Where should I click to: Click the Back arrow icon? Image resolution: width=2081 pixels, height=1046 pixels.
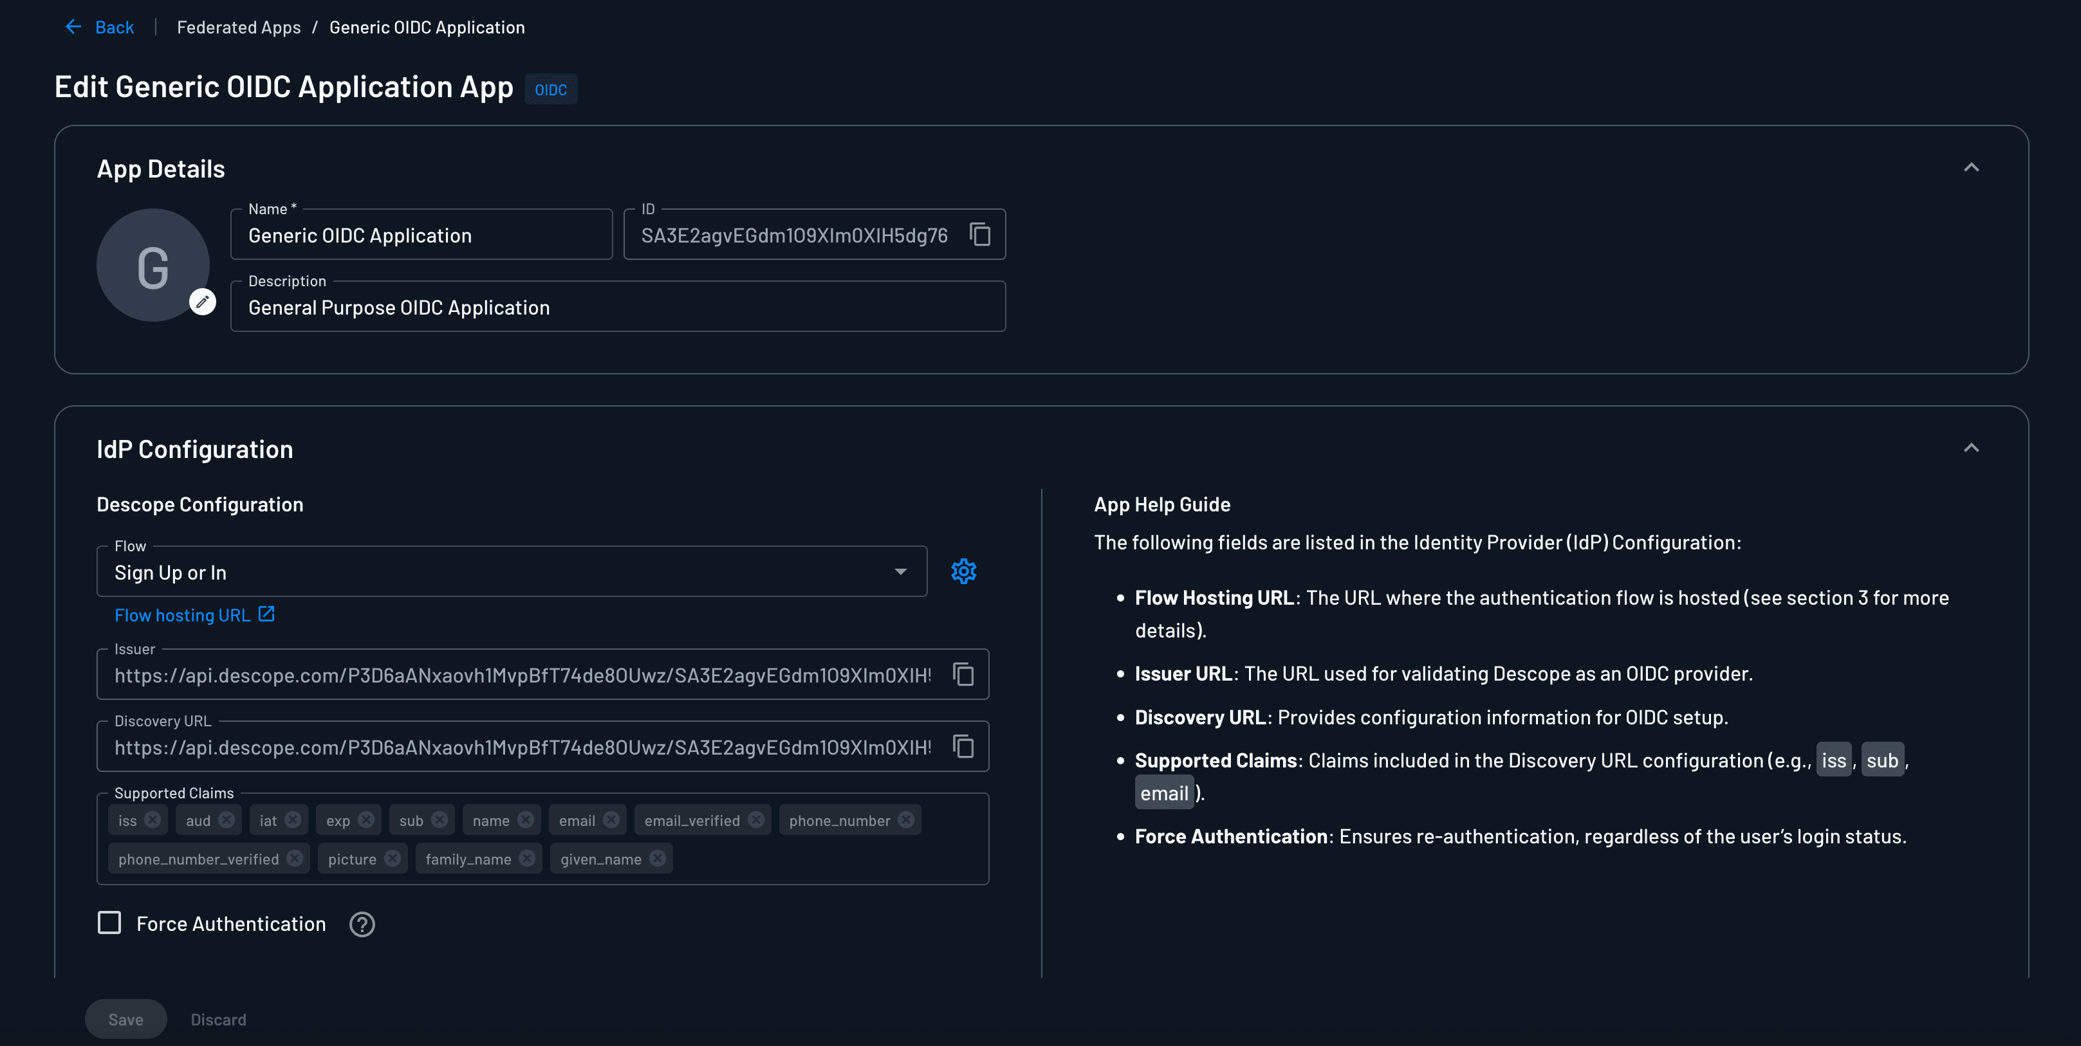pyautogui.click(x=73, y=28)
